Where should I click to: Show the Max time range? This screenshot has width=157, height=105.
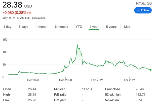coord(127,27)
